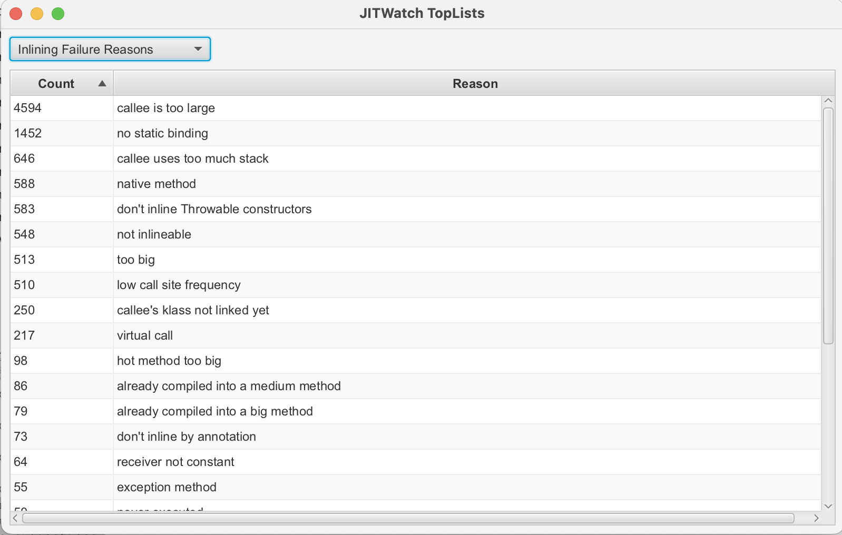This screenshot has height=535, width=842.
Task: Select the 'native method' row
Action: click(x=416, y=184)
